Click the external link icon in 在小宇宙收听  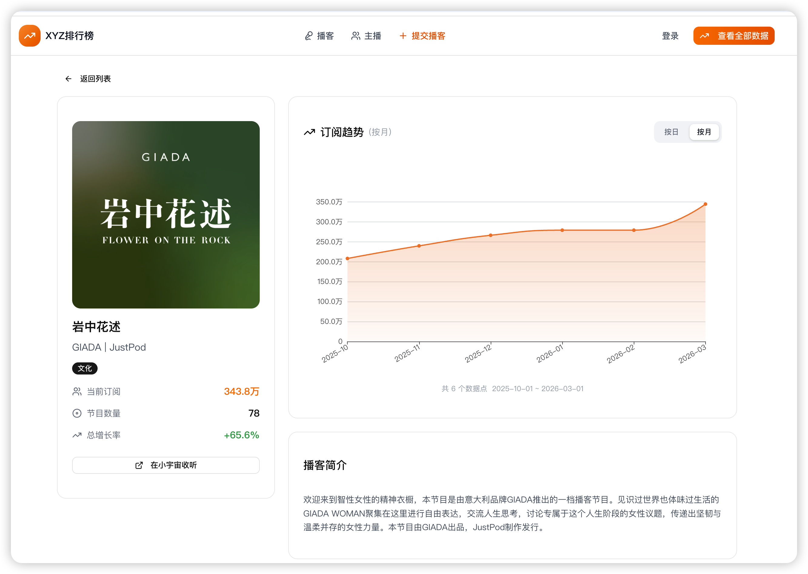[139, 465]
